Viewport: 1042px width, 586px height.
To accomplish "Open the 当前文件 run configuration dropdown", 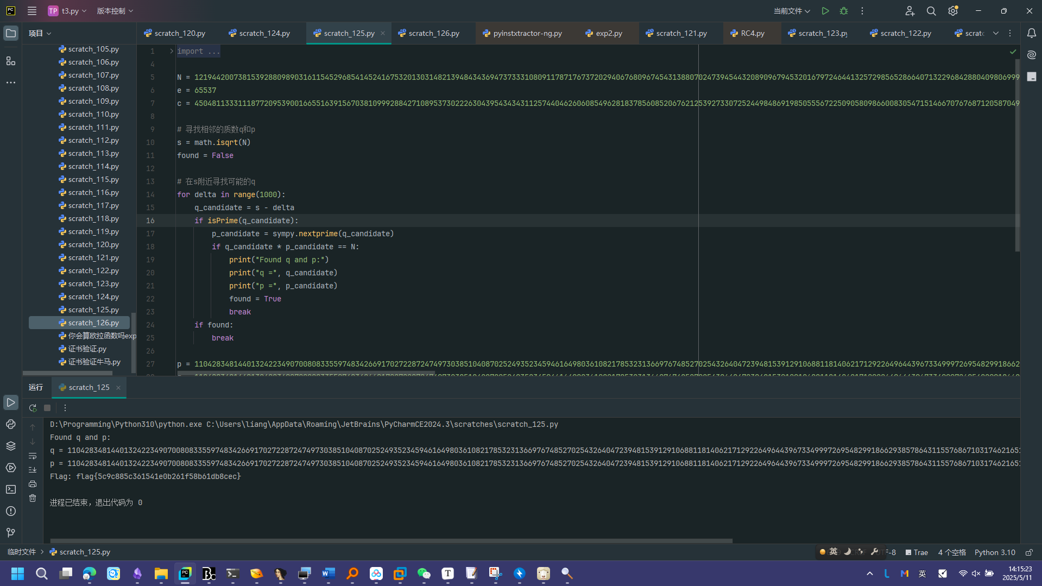I will [x=791, y=11].
